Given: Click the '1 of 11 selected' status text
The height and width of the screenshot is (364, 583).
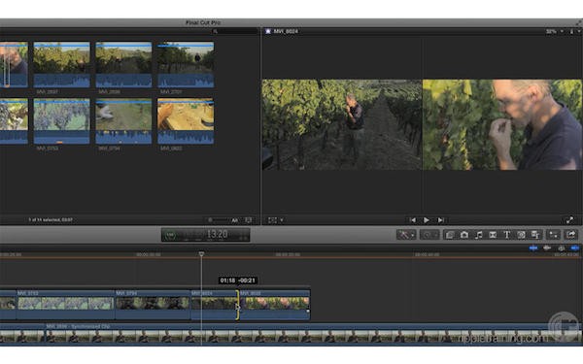Looking at the screenshot, I should pyautogui.click(x=51, y=220).
